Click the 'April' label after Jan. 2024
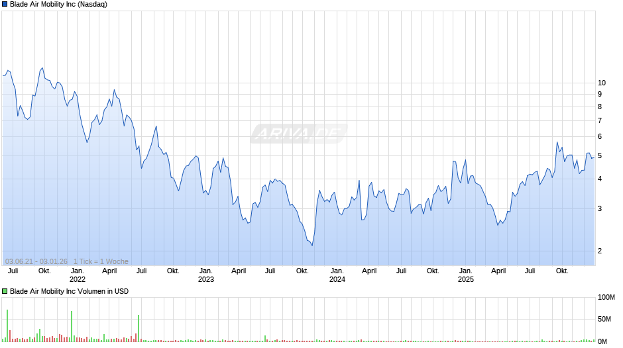623x348 pixels. [369, 271]
